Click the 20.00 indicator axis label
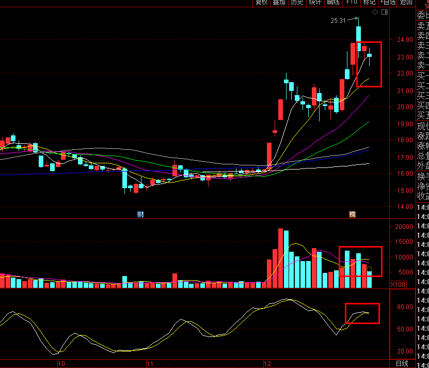Image resolution: width=429 pixels, height=368 pixels. [x=405, y=351]
